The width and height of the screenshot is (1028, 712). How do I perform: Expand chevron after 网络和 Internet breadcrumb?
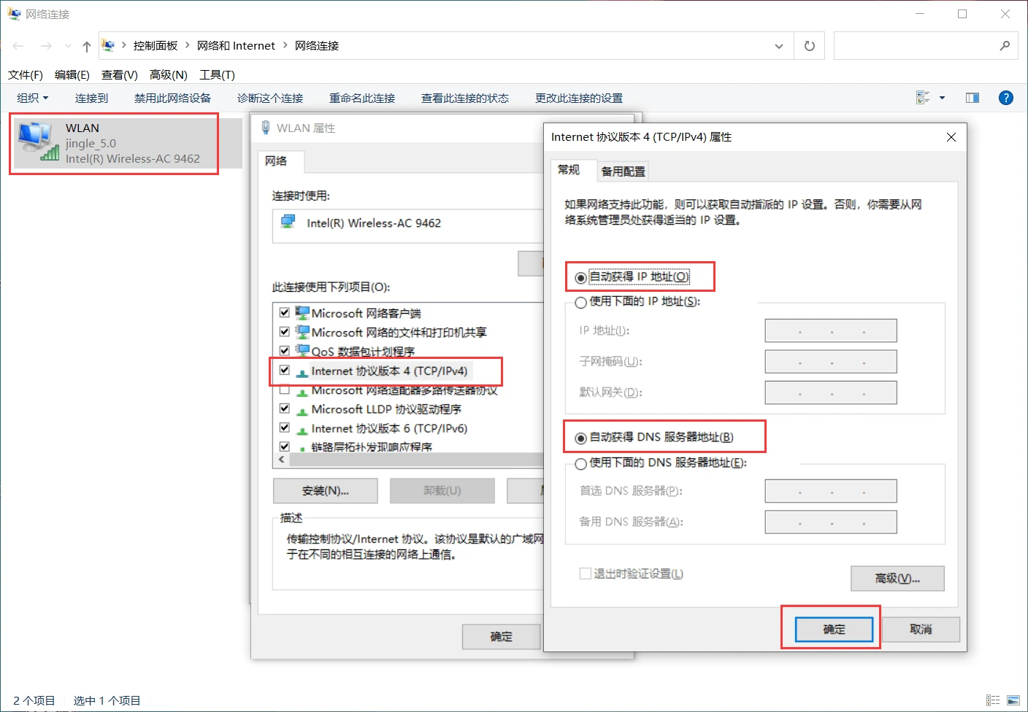coord(285,45)
